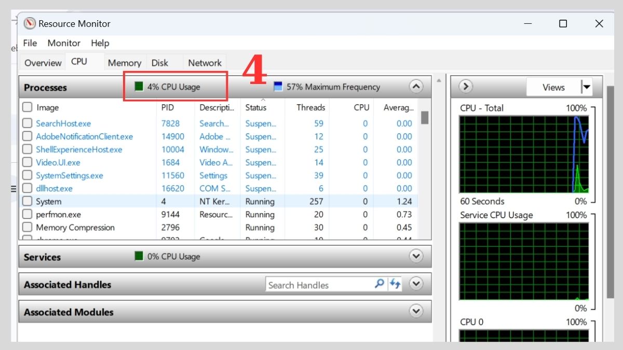Click the green CPU Usage indicator in Processes bar

pyautogui.click(x=139, y=86)
